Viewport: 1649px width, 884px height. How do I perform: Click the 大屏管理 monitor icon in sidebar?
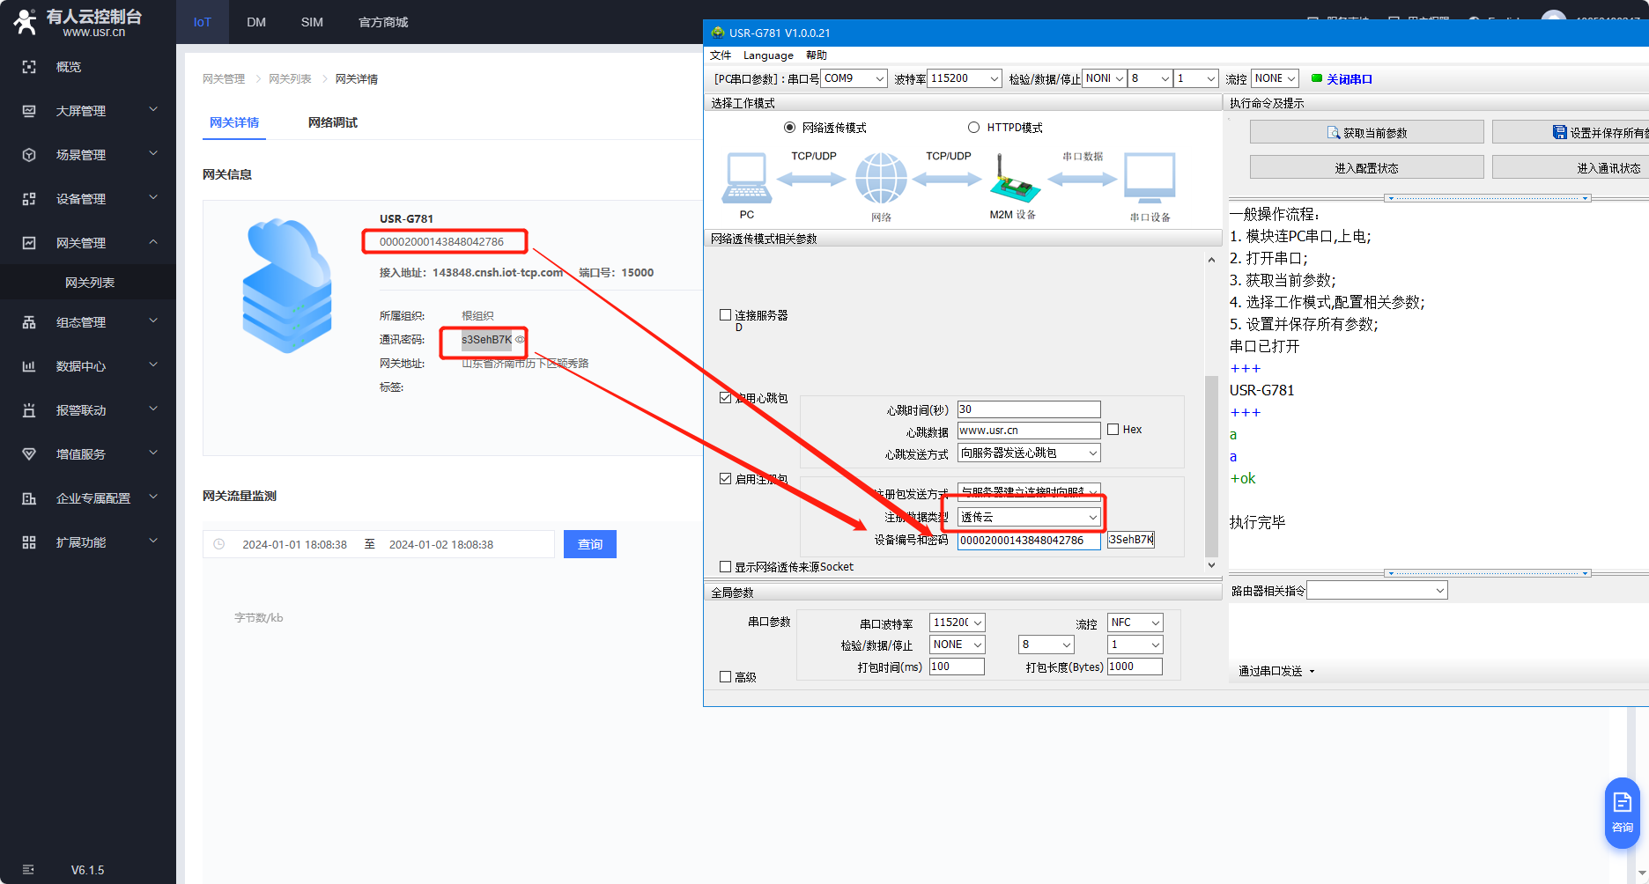point(29,111)
